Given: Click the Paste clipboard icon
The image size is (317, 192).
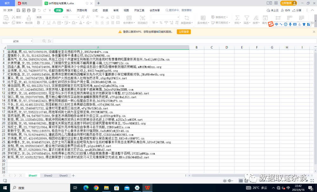Looking at the screenshot, I should pyautogui.click(x=6, y=18).
